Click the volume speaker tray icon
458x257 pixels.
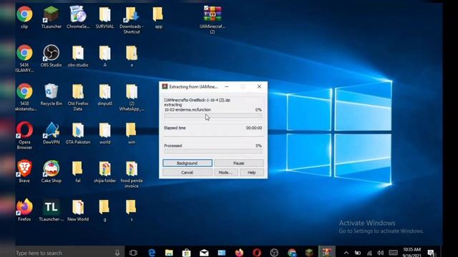click(380, 253)
